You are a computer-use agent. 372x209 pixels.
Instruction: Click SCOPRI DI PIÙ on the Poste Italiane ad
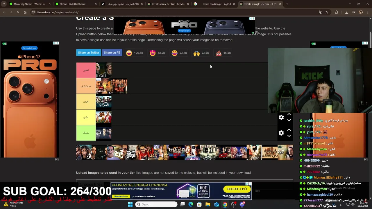pyautogui.click(x=237, y=189)
